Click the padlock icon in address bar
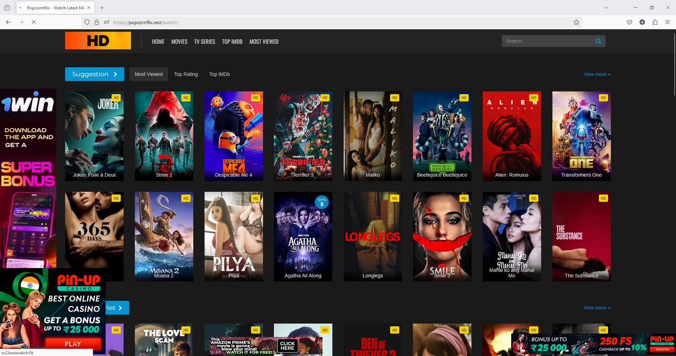The width and height of the screenshot is (676, 356). [97, 22]
